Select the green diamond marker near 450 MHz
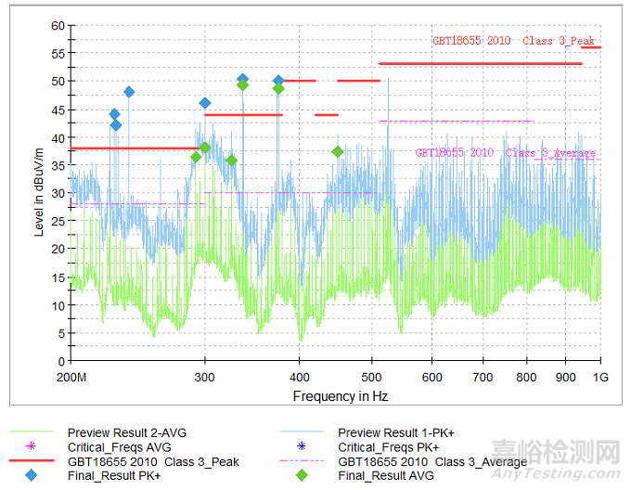631x490 pixels. pyautogui.click(x=338, y=151)
